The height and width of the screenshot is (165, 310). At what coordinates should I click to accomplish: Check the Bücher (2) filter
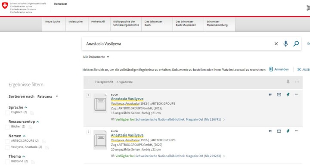tap(7, 127)
